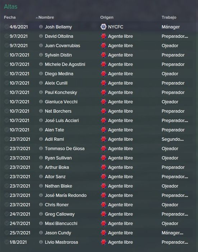Click the info icon beside Paul Konchesky
Image resolution: width=198 pixels, height=252 pixels.
click(41, 92)
